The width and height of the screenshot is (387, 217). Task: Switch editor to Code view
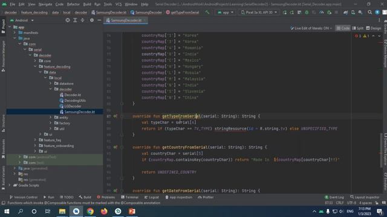point(343,28)
